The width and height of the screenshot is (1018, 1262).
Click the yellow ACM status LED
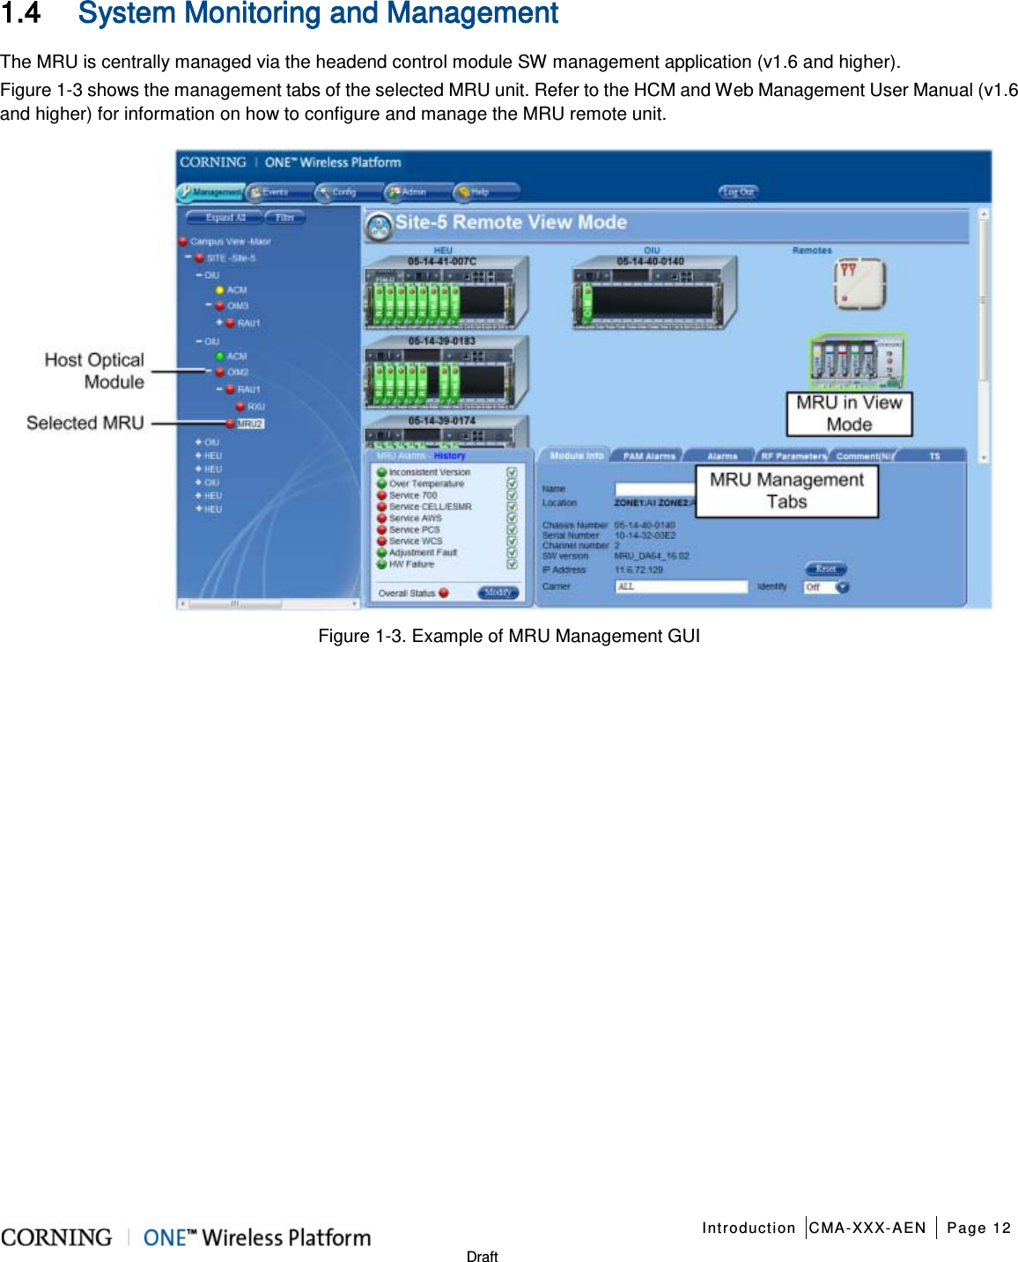pos(220,290)
